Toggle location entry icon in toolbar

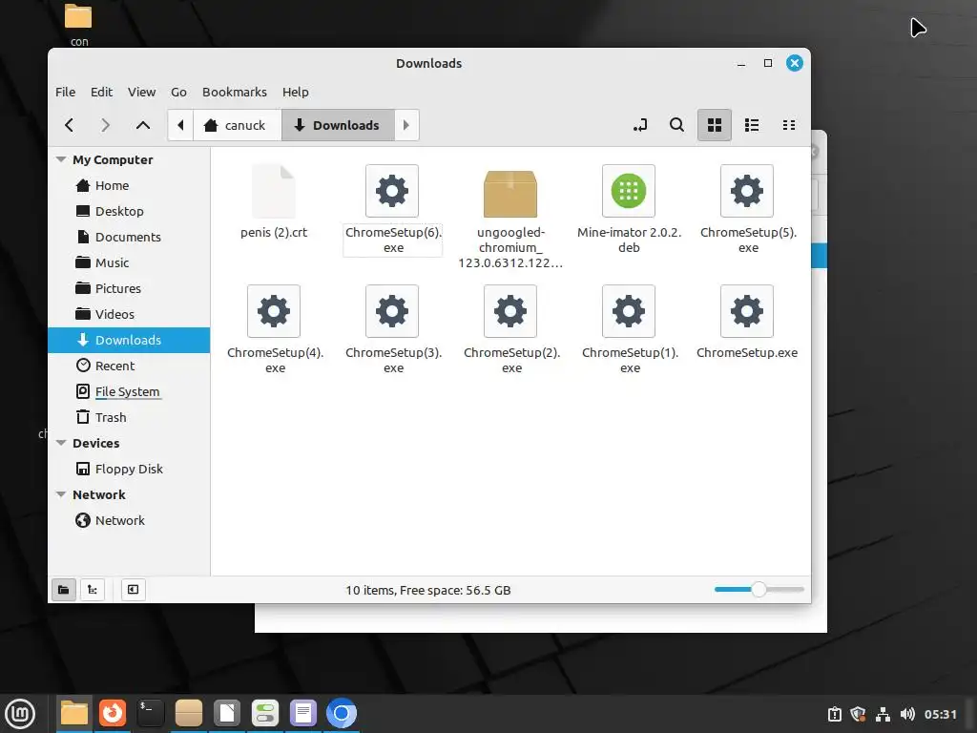pyautogui.click(x=640, y=125)
